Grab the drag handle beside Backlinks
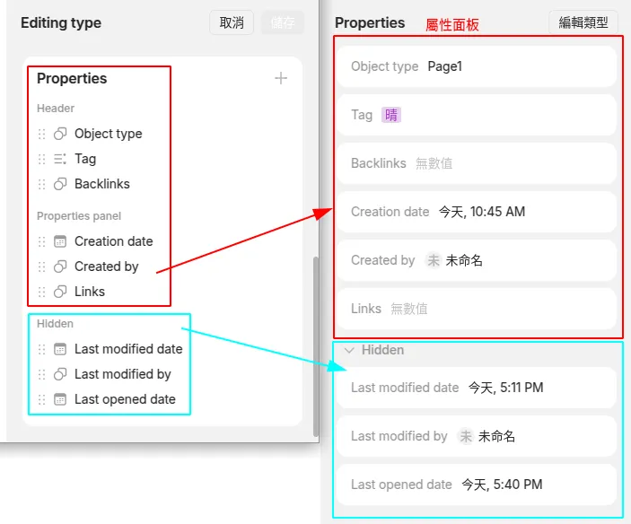The height and width of the screenshot is (524, 631). point(41,184)
